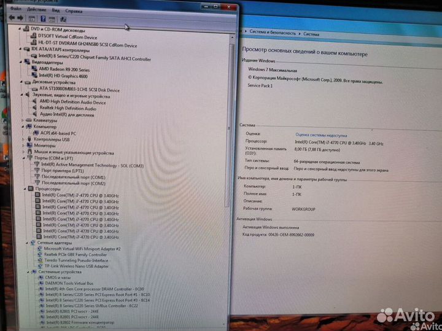
Task: Click the 64-разрядная операционная система text
Action: pos(327,162)
